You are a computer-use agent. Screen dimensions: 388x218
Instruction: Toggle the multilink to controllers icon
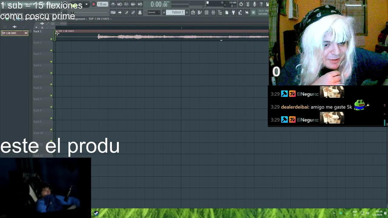(140, 12)
